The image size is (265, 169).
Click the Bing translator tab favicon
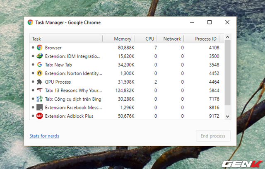[40, 99]
